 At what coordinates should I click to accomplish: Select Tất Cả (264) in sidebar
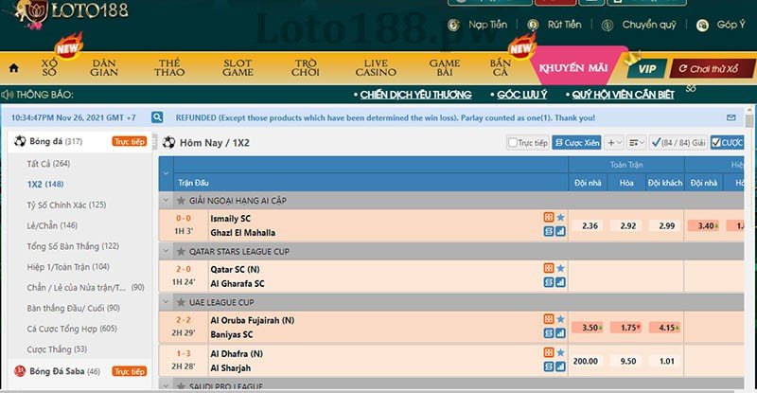(x=48, y=164)
